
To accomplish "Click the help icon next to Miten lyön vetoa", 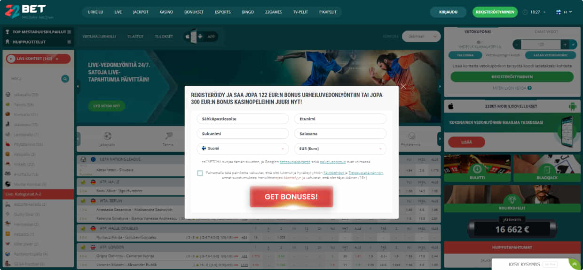I will [530, 88].
